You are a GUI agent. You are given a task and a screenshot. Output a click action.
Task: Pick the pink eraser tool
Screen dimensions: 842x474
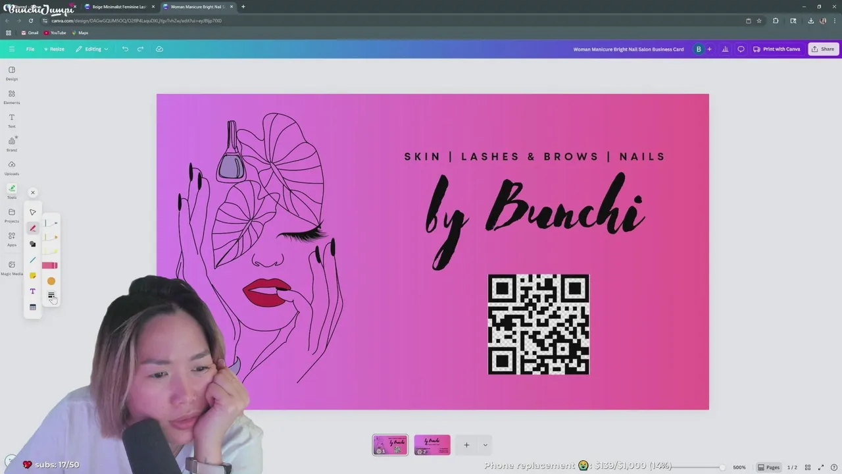(50, 265)
